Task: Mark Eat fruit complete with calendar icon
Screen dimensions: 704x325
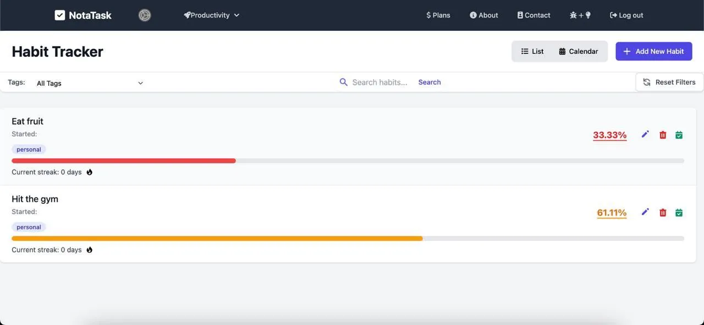Action: tap(679, 135)
